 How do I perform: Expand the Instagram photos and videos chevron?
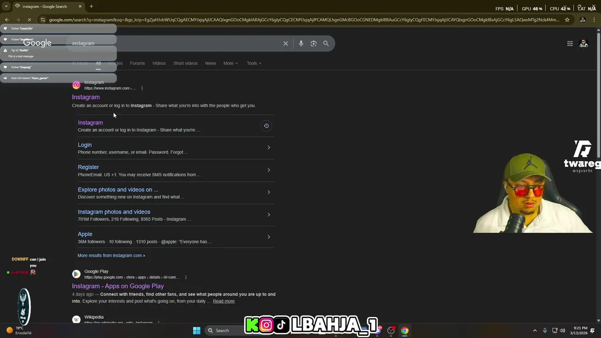click(269, 215)
